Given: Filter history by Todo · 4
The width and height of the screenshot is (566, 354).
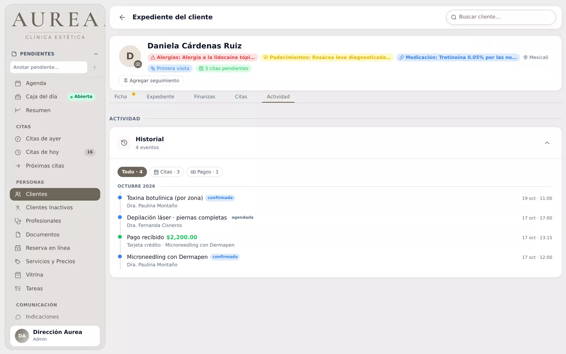Looking at the screenshot, I should [132, 172].
